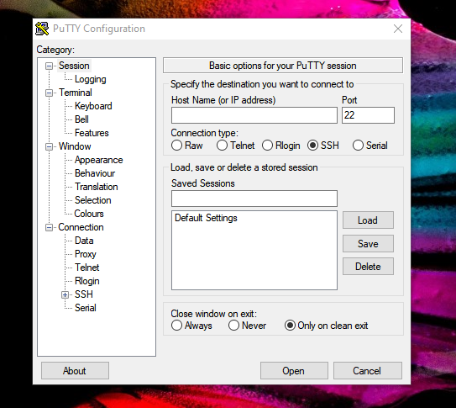Expand the SSH category node
Screen dimensions: 456x408
[66, 294]
